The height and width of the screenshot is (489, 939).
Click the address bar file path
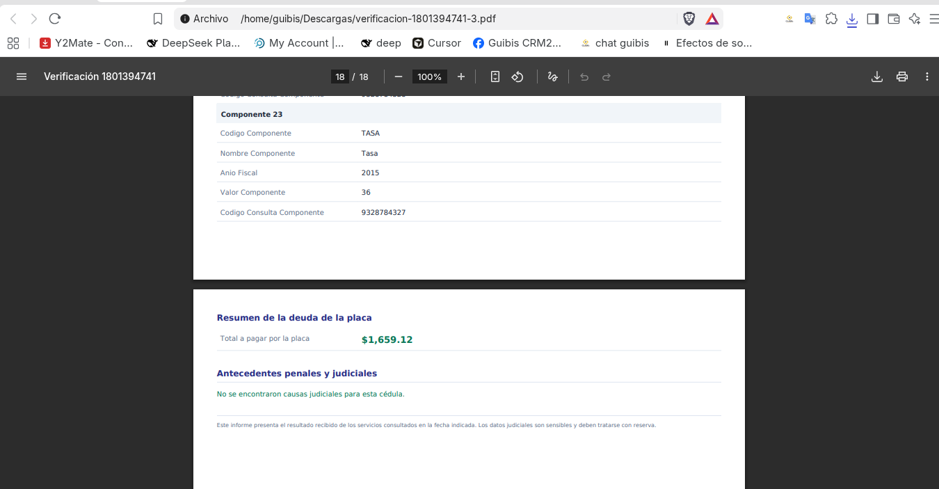[x=368, y=19]
